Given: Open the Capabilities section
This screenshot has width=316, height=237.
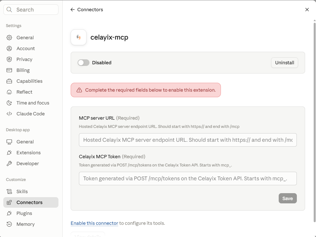Looking at the screenshot, I should pyautogui.click(x=31, y=81).
